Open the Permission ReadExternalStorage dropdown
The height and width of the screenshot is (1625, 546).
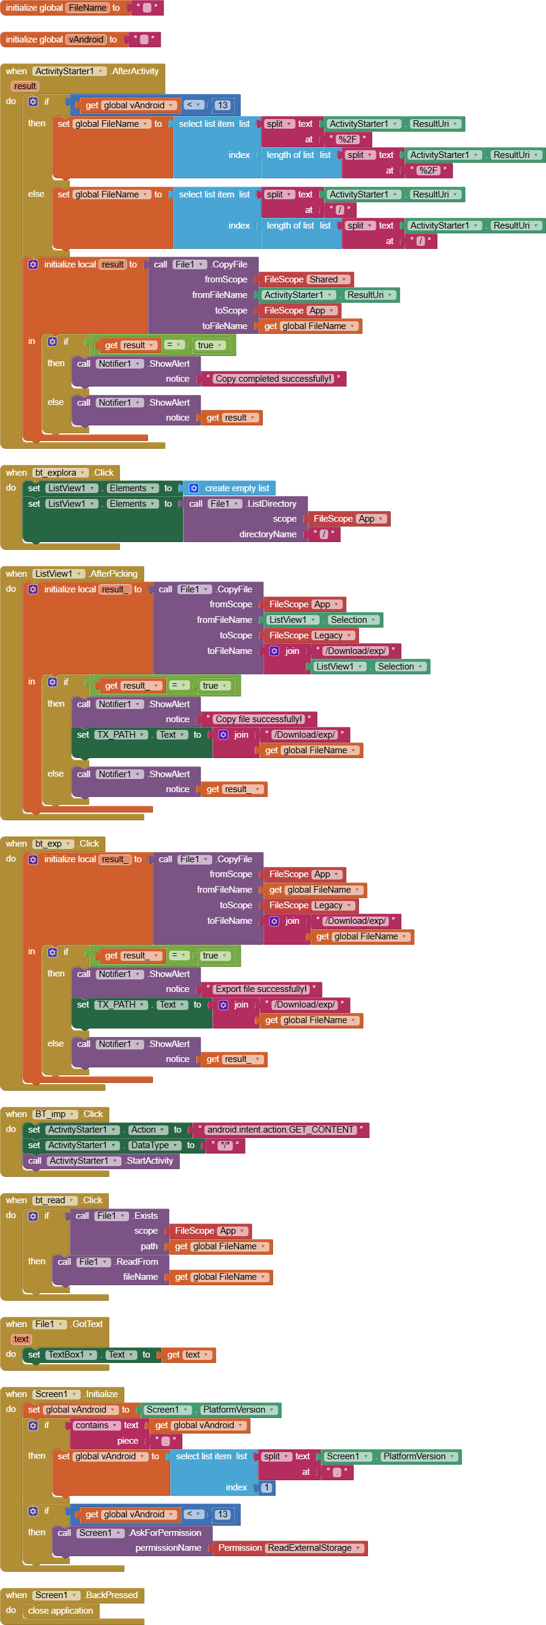click(x=358, y=1547)
